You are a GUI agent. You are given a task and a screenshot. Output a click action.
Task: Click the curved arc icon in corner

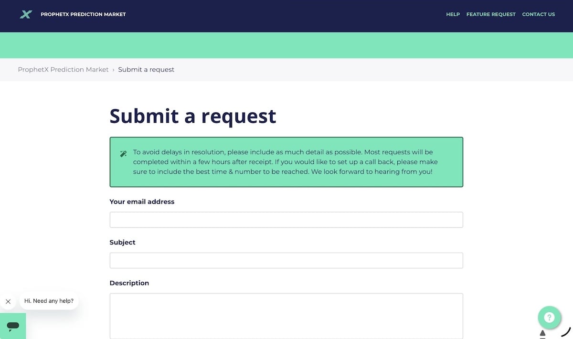[566, 332]
